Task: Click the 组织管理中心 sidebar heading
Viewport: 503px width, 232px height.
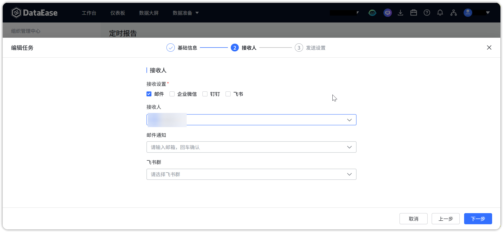Action: [x=26, y=31]
